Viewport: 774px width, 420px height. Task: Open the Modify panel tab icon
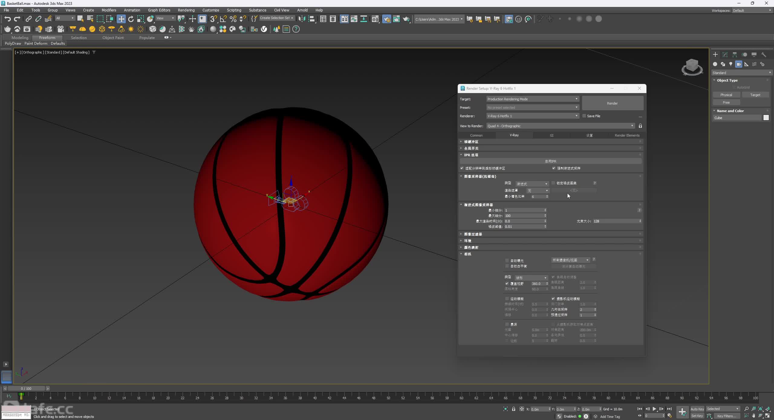pos(725,55)
